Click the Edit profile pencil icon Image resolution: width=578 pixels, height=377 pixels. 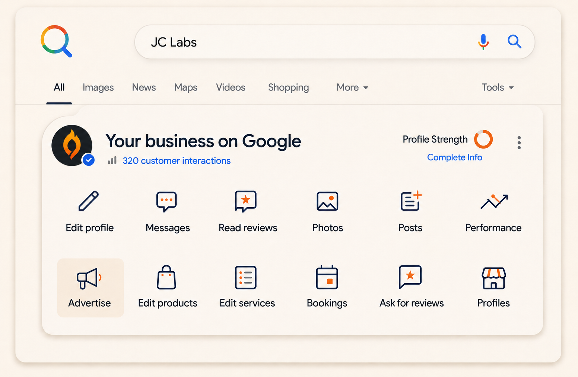(89, 201)
